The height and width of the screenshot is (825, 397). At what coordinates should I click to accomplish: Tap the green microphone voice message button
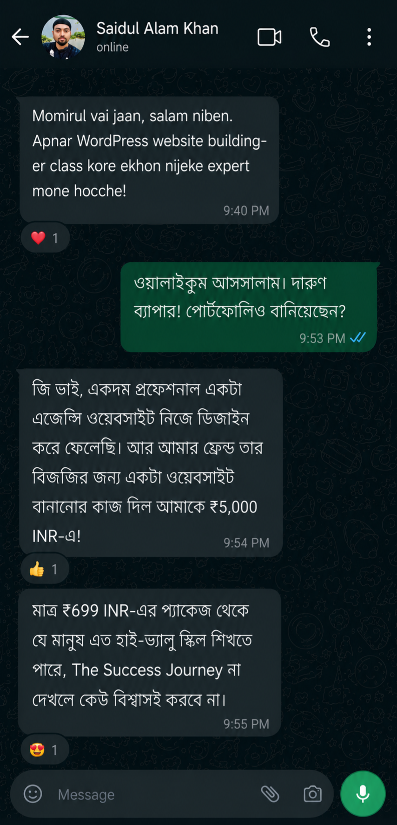click(363, 793)
